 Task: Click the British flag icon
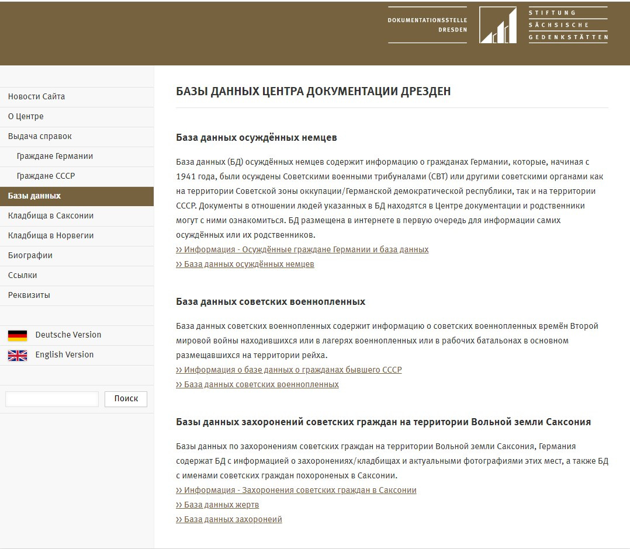click(18, 355)
